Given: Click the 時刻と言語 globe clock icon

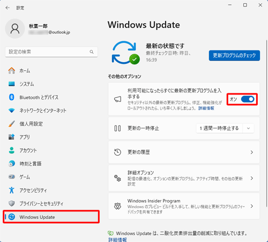Looking at the screenshot, I should pyautogui.click(x=12, y=164).
